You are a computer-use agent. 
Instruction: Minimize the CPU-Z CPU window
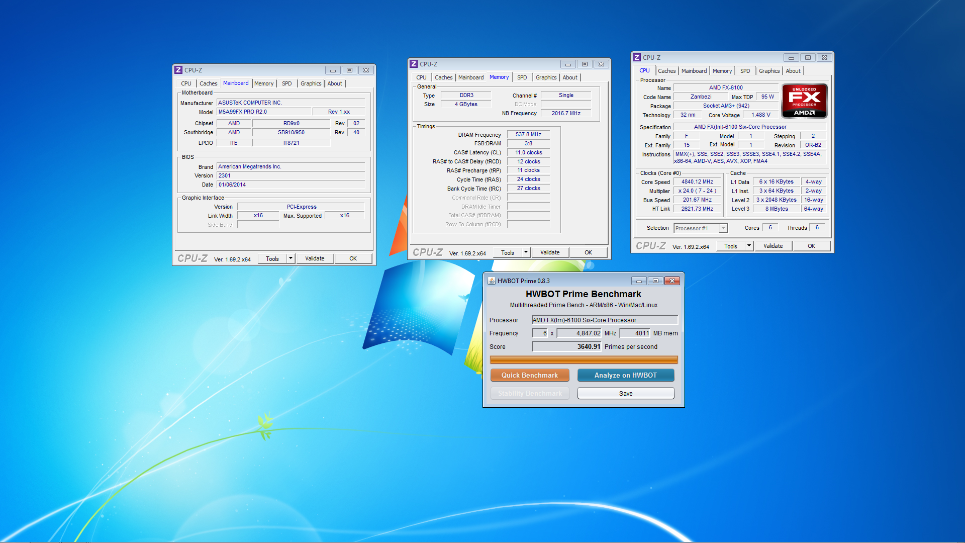coord(791,58)
